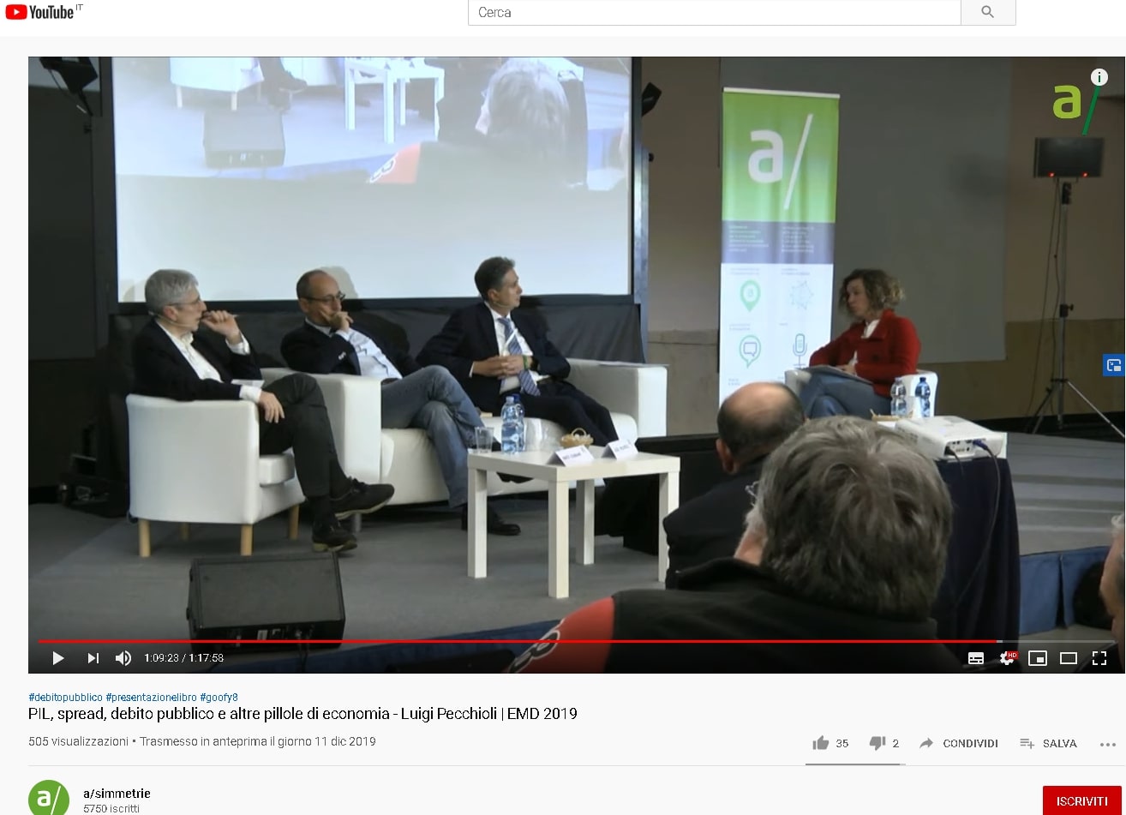Seek on the red video progress bar

(518, 640)
